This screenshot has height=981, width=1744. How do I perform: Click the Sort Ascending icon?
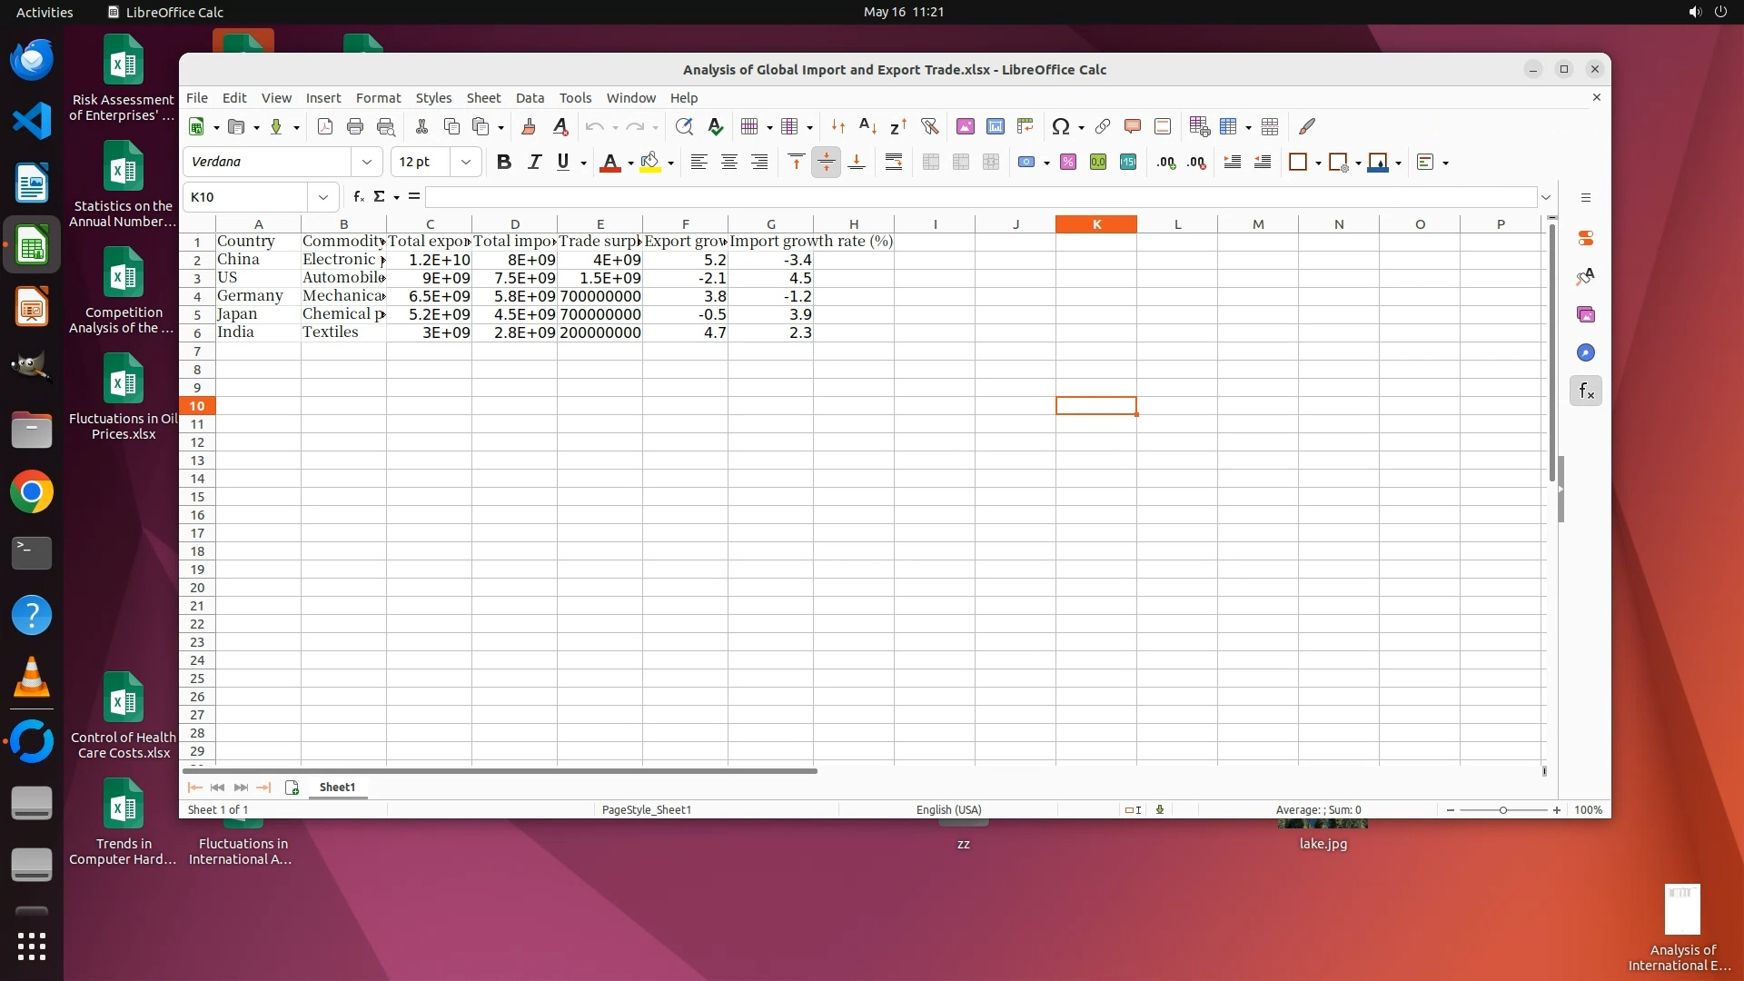tap(867, 127)
